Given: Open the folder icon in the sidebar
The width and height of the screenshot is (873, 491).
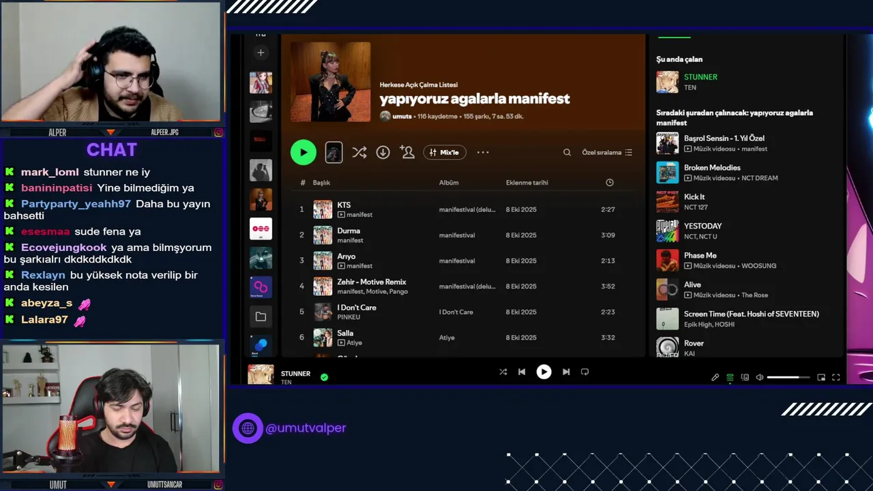Looking at the screenshot, I should 261,316.
